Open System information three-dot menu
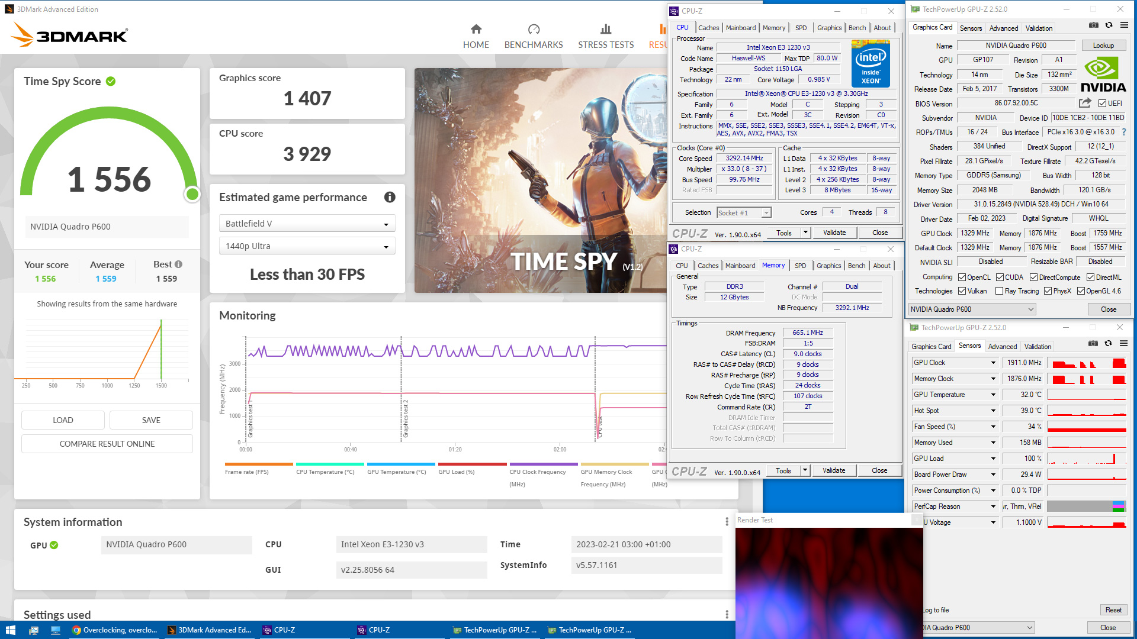 point(727,521)
